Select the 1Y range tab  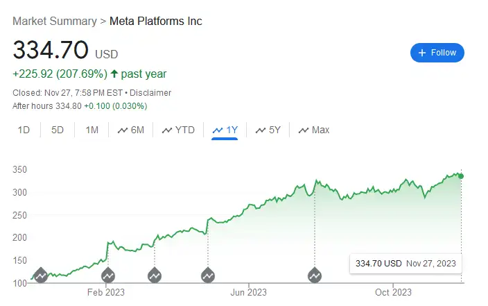click(225, 130)
